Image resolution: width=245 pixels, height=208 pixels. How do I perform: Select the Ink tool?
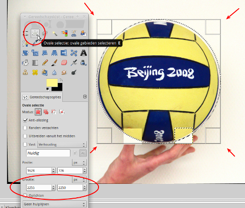[x=83, y=63]
